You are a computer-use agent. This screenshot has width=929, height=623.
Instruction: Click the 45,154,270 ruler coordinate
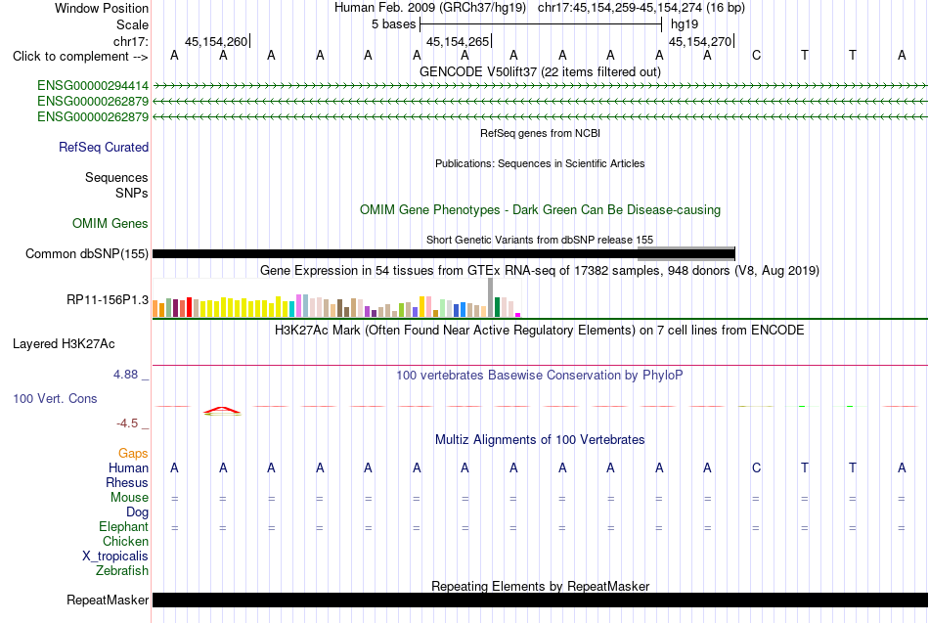coord(700,41)
